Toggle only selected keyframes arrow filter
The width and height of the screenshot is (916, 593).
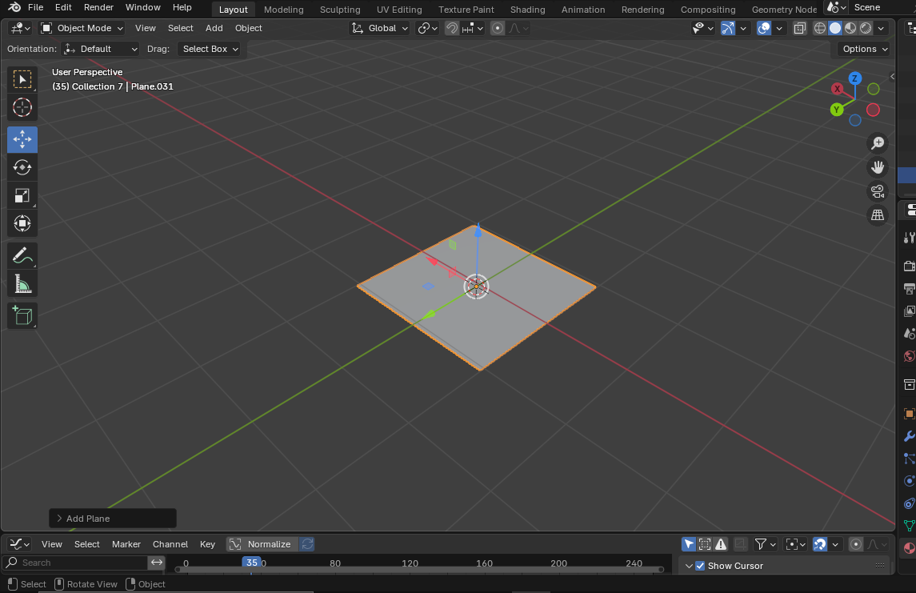point(689,544)
